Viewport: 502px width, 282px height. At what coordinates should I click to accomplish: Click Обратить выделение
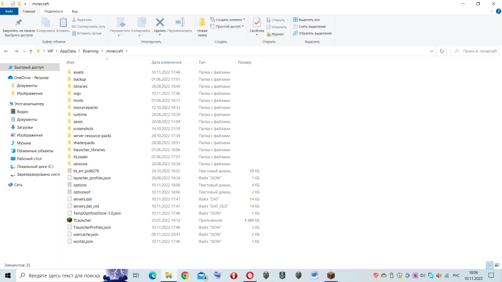click(x=312, y=33)
